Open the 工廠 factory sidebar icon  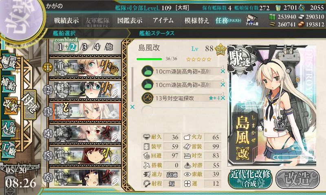[9, 149]
